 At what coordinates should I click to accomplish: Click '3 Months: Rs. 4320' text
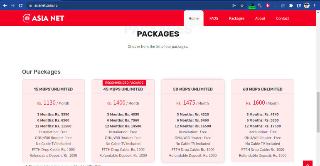coord(193,114)
